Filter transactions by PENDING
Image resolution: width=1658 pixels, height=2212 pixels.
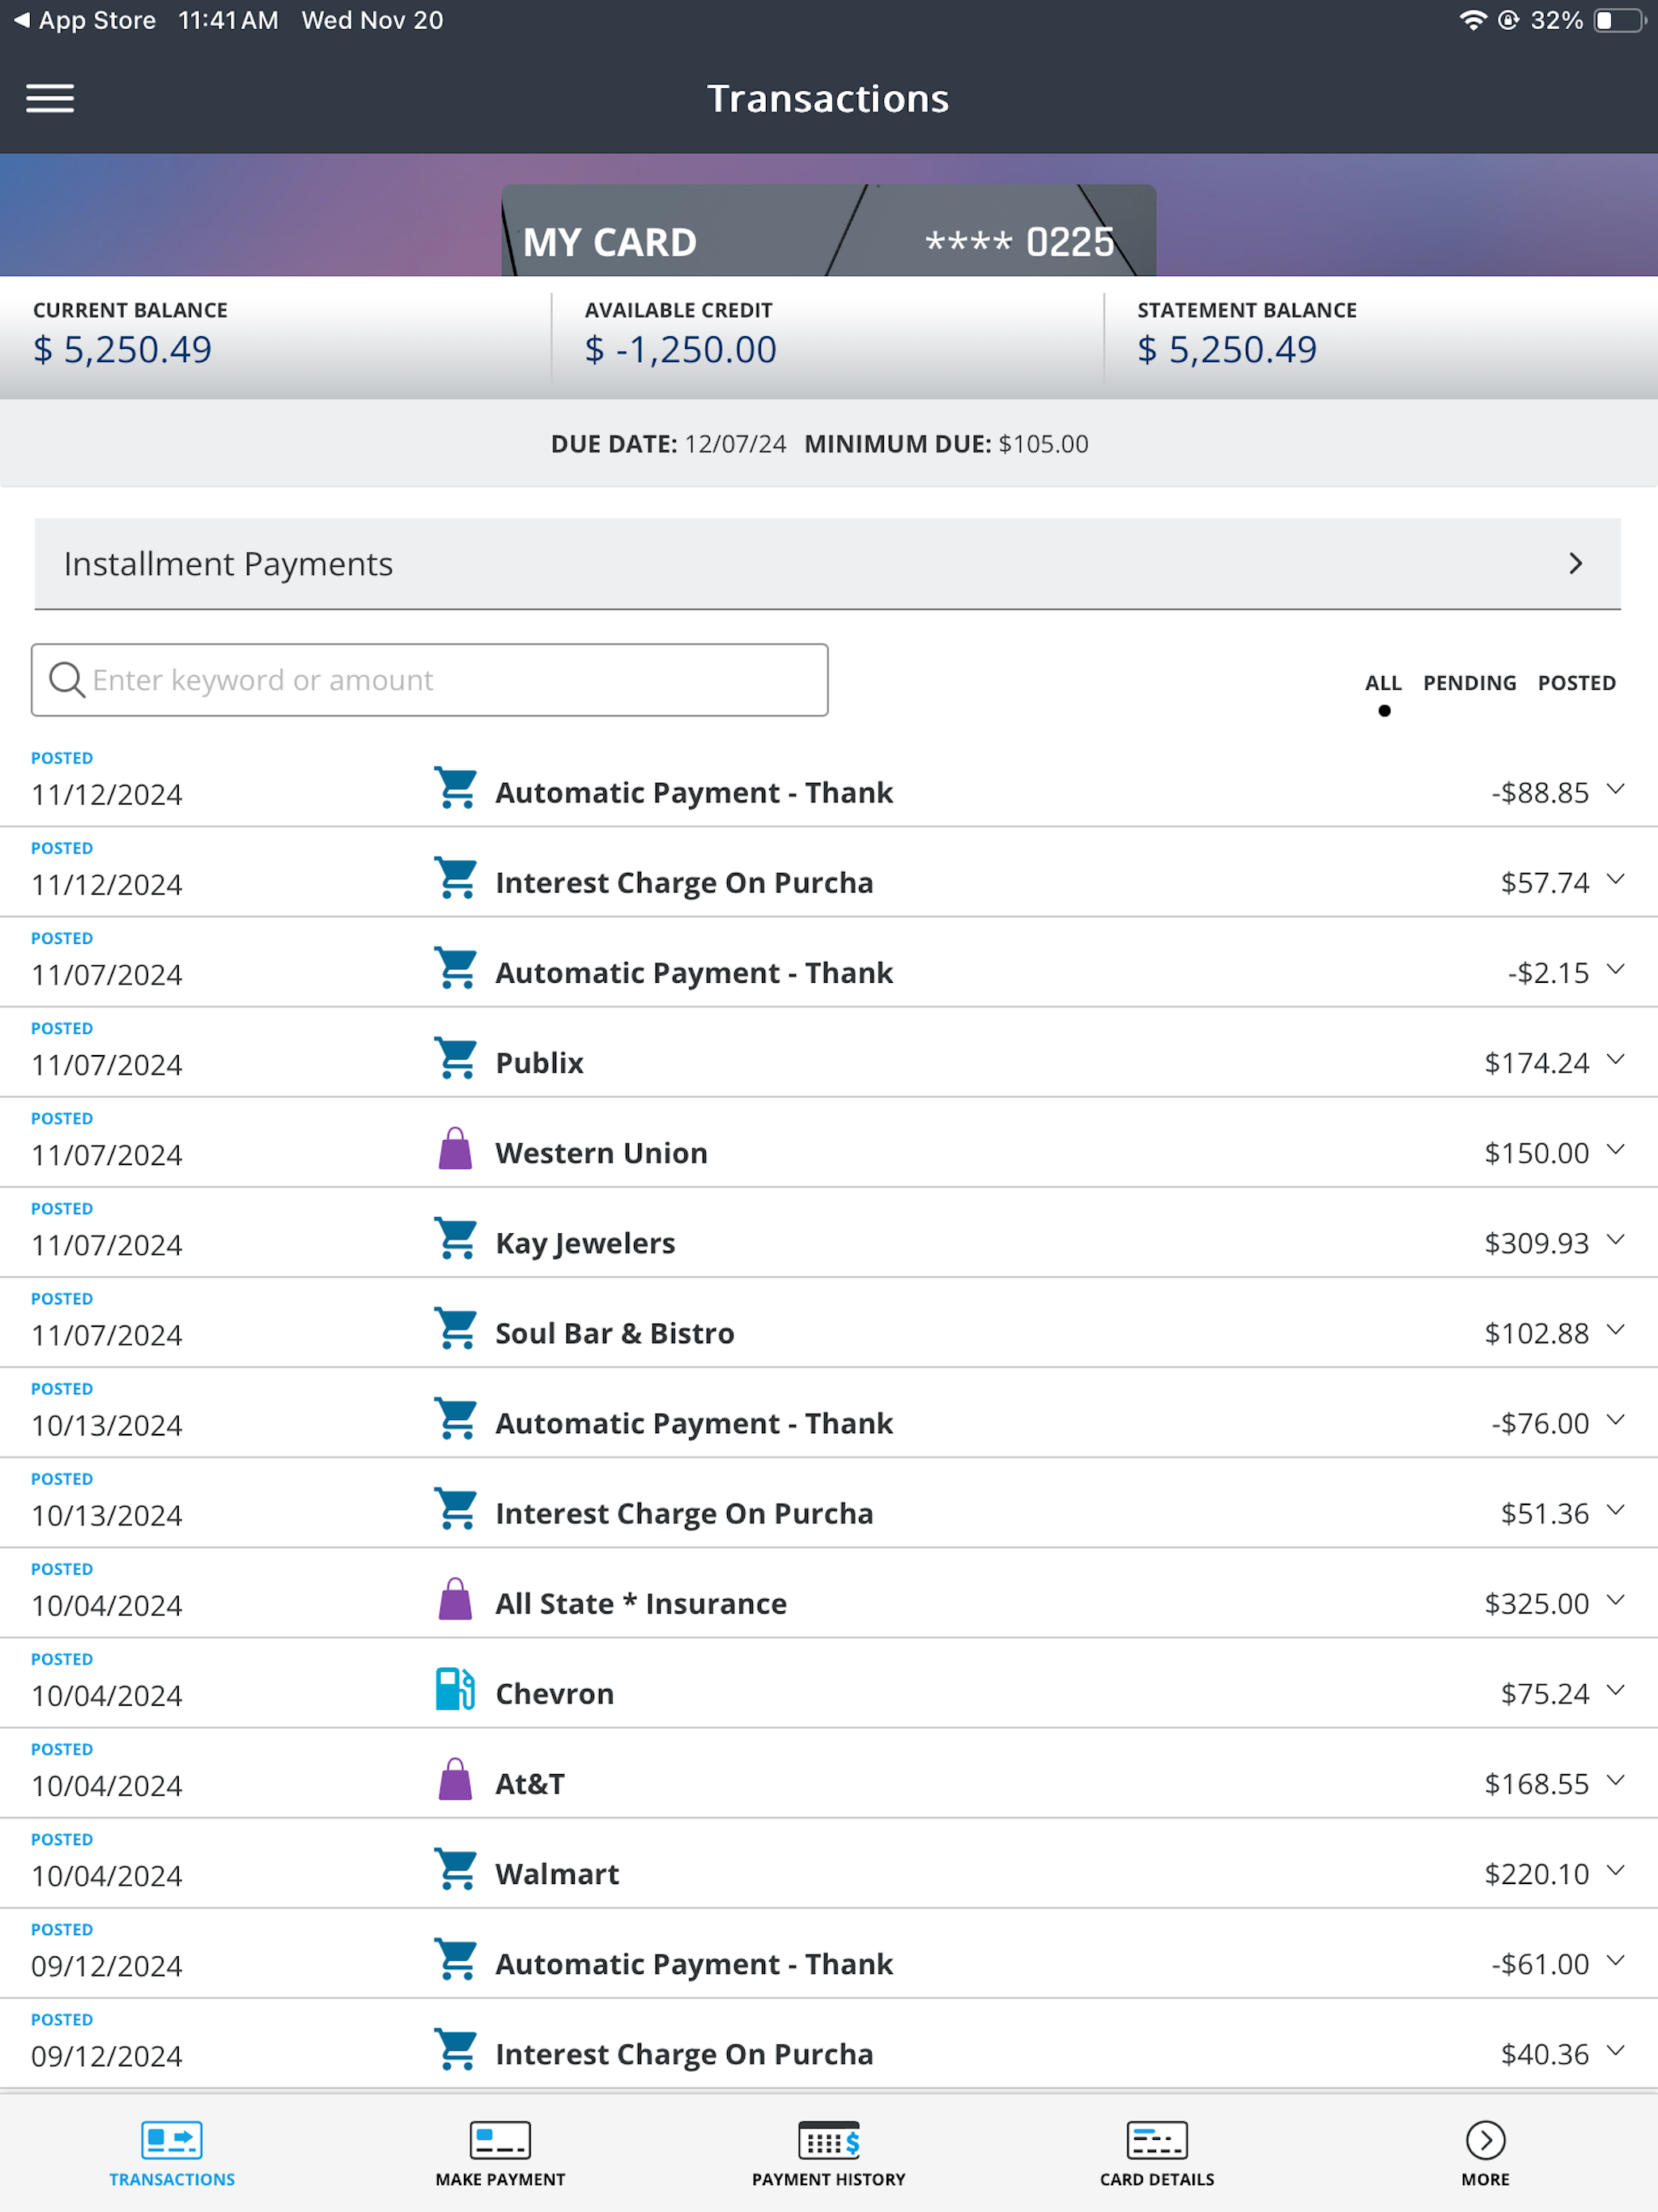(1469, 683)
